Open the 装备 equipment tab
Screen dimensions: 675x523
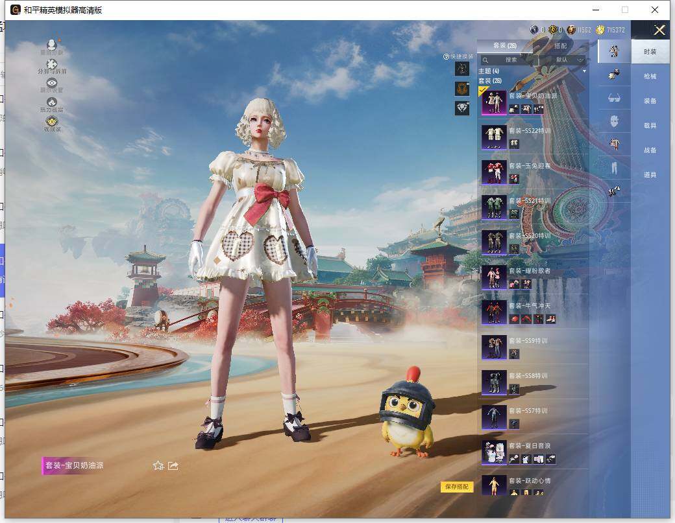pyautogui.click(x=650, y=101)
